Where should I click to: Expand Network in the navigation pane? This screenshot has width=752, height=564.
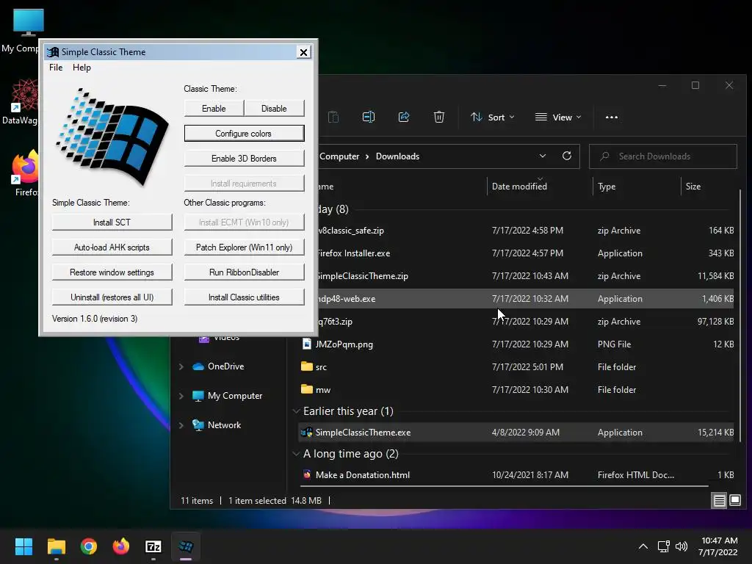click(181, 425)
